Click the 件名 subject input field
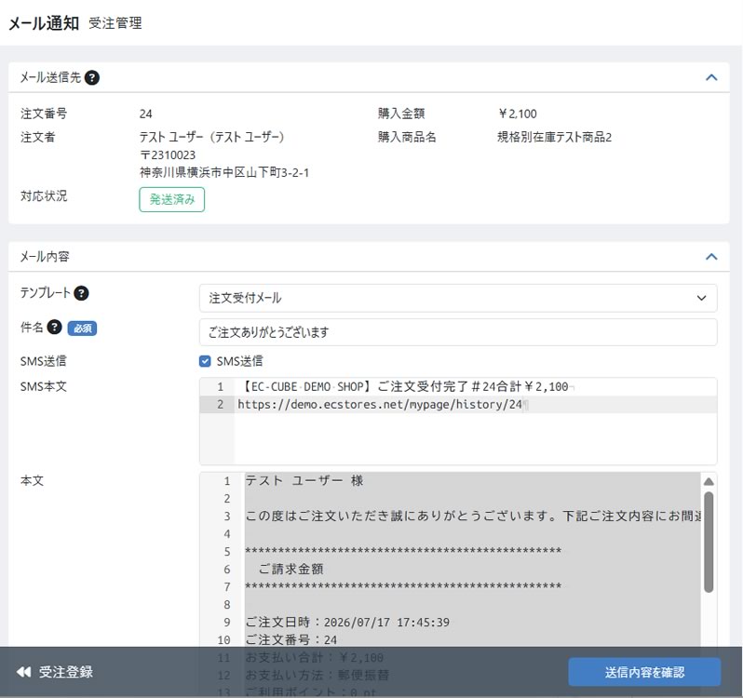The height and width of the screenshot is (698, 743). coord(458,332)
